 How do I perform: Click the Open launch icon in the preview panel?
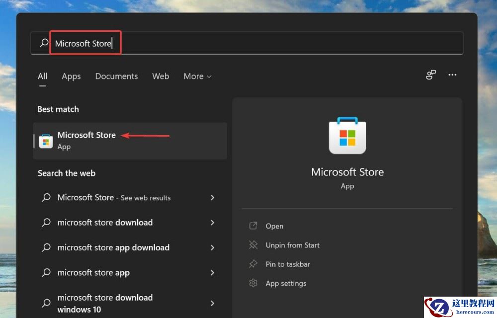[253, 226]
